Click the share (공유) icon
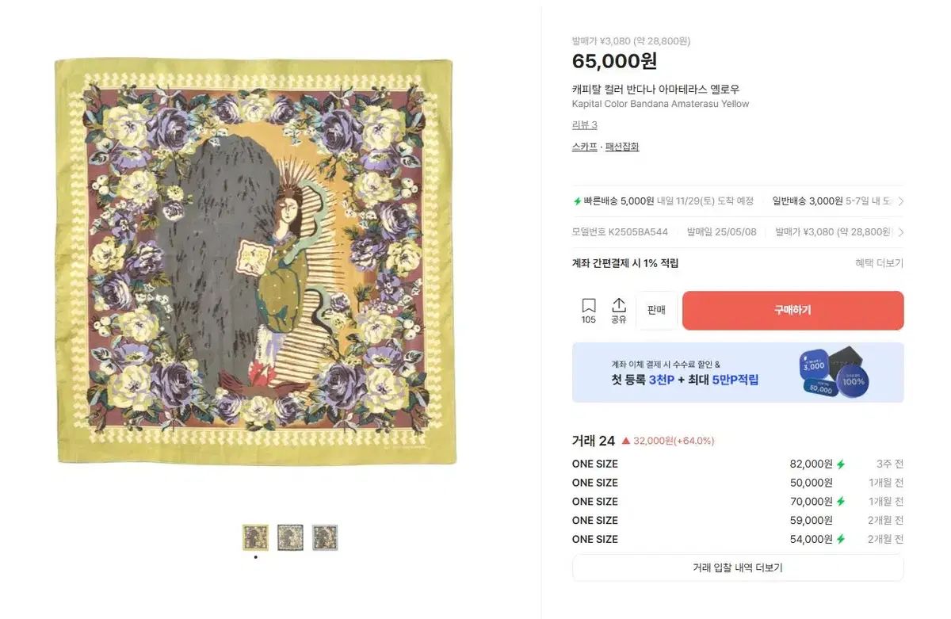 pyautogui.click(x=619, y=307)
